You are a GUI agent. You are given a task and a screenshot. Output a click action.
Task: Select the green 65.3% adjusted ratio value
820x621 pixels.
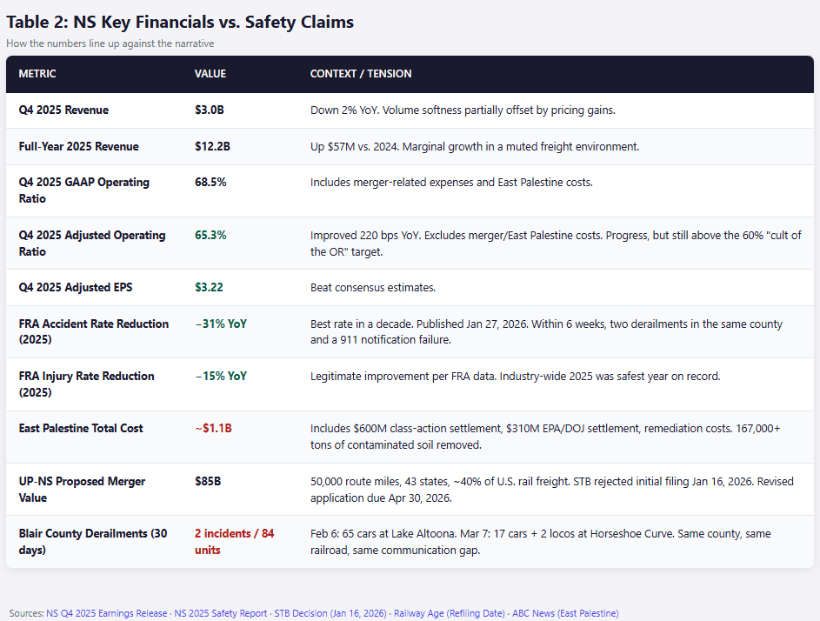click(210, 236)
